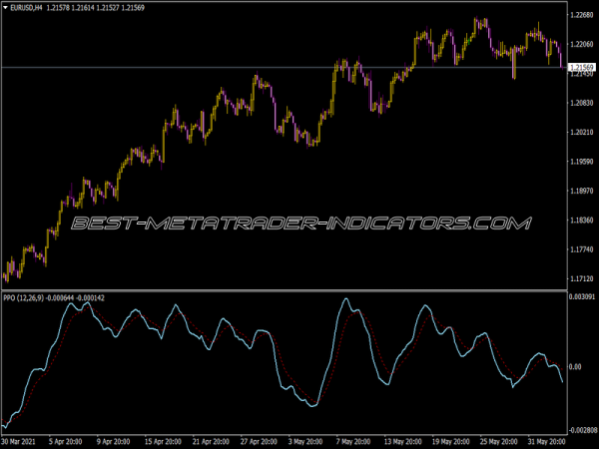Click the triangle icon beside EURUSD,H4
Viewport: 599px width, 449px height.
tap(5, 8)
